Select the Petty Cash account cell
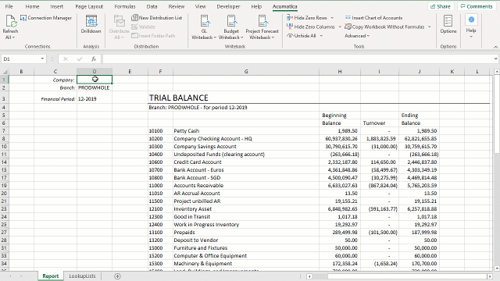500x281 pixels. point(246,131)
